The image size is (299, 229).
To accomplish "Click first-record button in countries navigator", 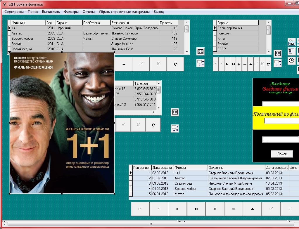I will 215,64.
